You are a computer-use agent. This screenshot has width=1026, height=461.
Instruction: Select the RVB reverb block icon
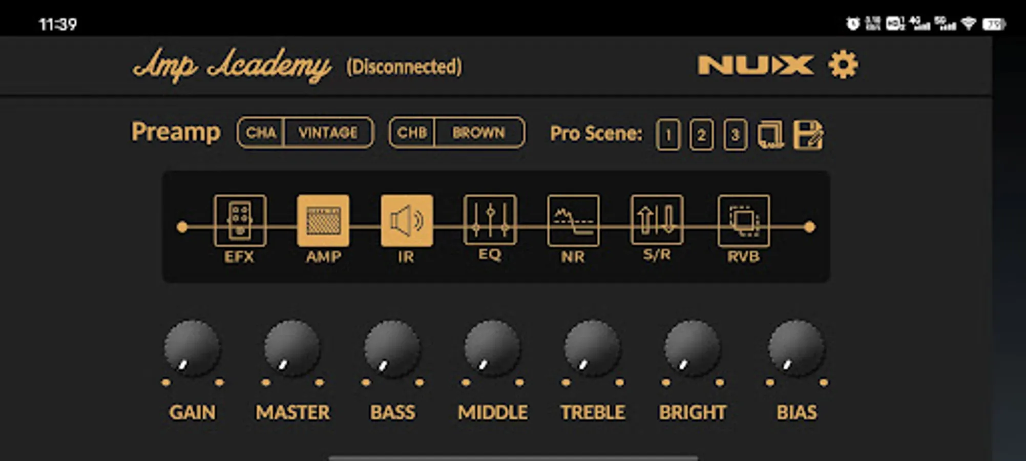click(x=744, y=221)
